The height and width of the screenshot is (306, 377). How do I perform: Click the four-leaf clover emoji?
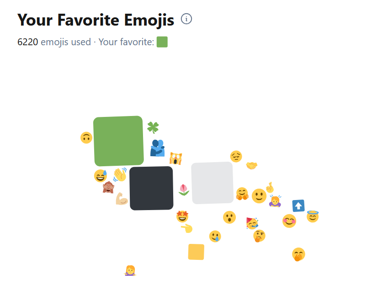153,127
